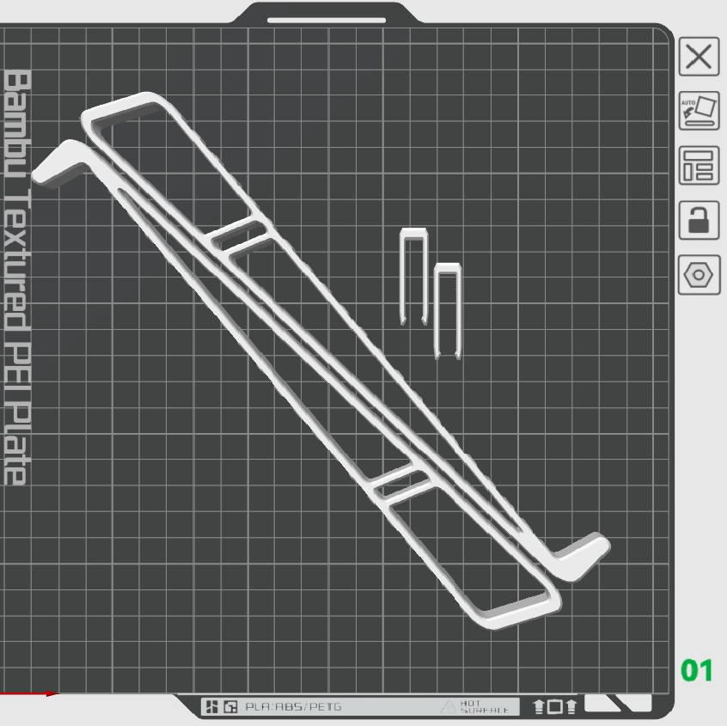This screenshot has width=727, height=726.
Task: Click the auto orient plate icon
Action: [x=699, y=111]
